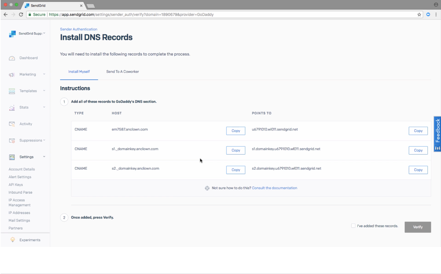Click the Verify button
Viewport: 441px width, 274px height.
[x=418, y=227]
